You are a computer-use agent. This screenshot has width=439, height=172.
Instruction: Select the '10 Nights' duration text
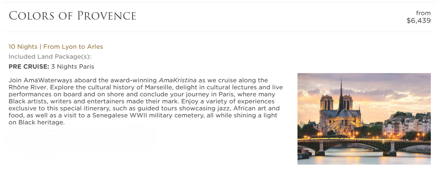pyautogui.click(x=23, y=47)
